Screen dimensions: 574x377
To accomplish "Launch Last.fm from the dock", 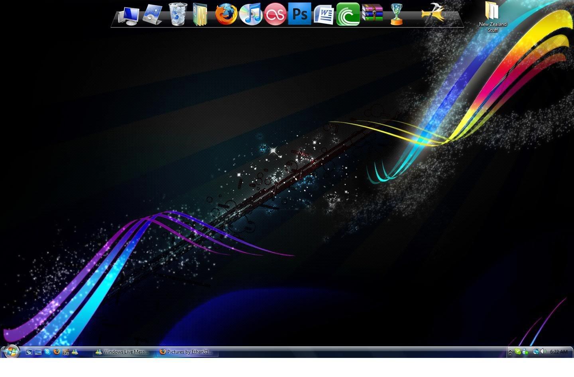I will click(x=275, y=14).
